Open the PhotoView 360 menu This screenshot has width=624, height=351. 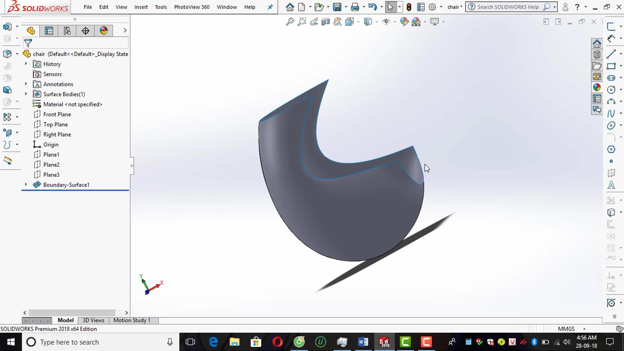pos(191,7)
